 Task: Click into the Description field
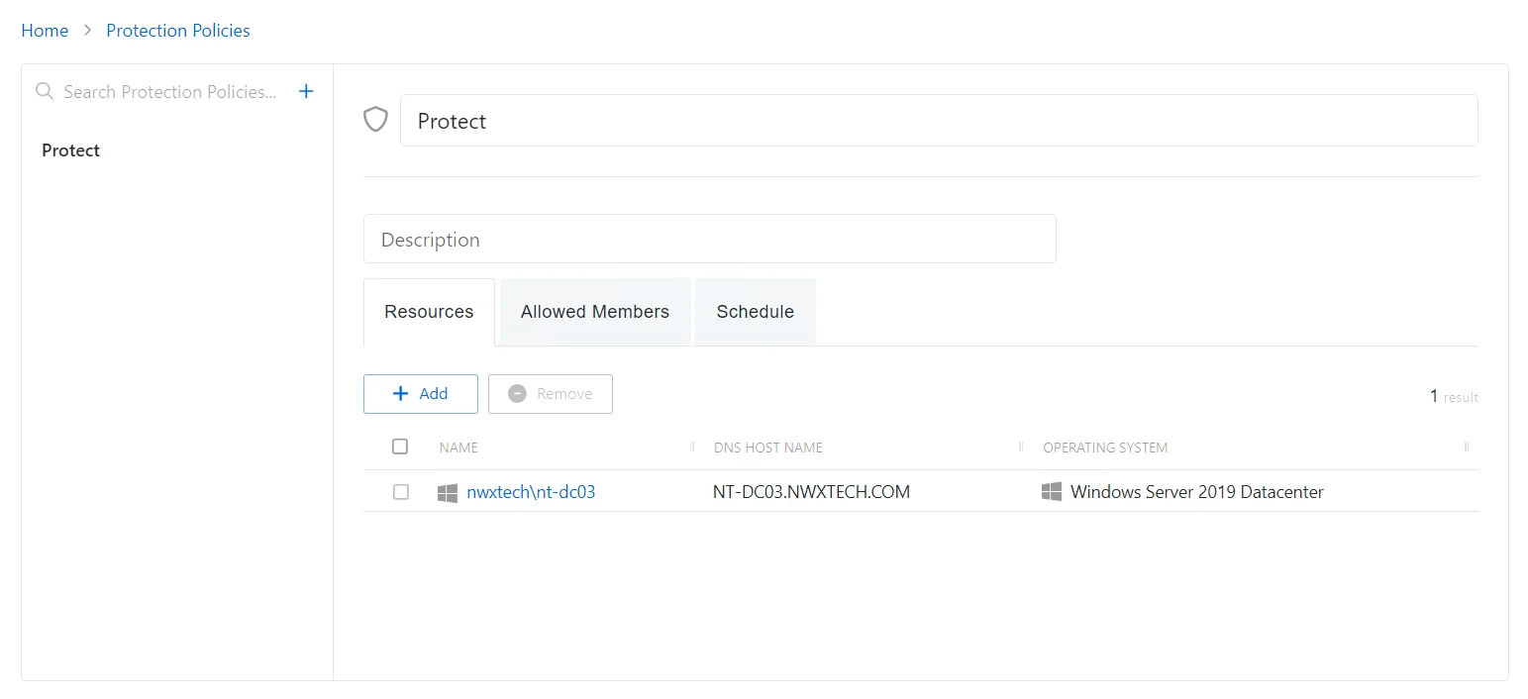coord(710,239)
